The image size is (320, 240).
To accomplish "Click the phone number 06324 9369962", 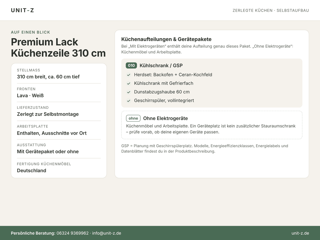I will point(73,233).
